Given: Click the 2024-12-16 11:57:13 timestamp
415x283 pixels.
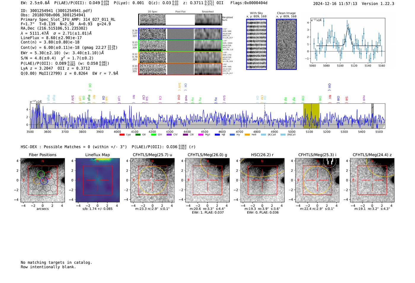Looking at the screenshot, I should coord(335,4).
